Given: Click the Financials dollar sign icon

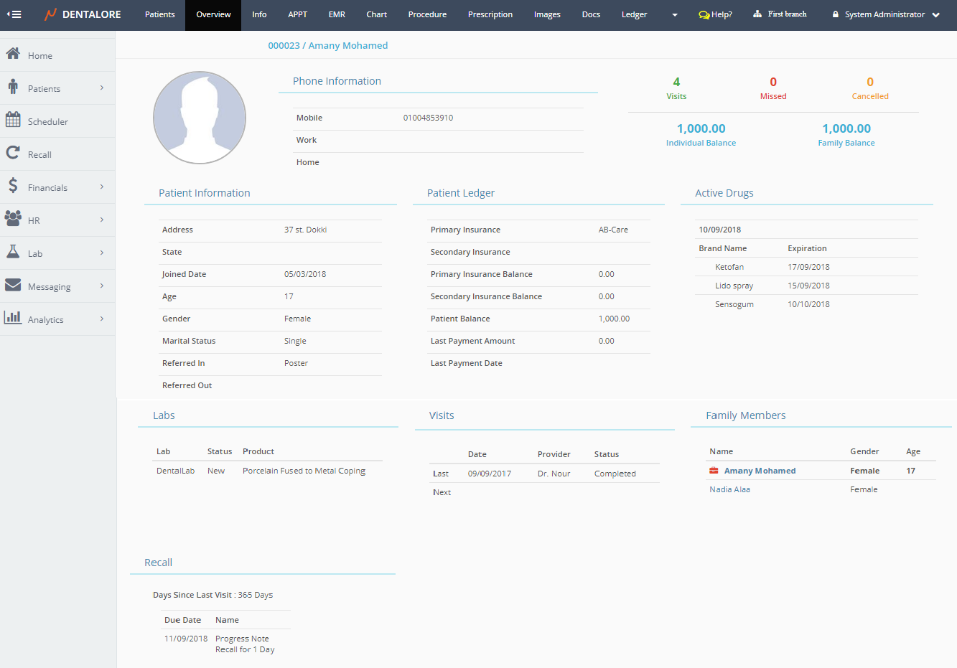Looking at the screenshot, I should (x=13, y=186).
